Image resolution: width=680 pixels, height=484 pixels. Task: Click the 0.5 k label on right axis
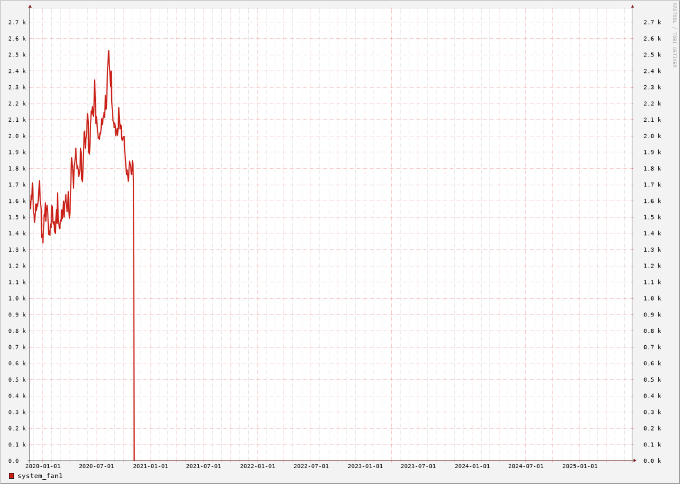pos(652,380)
